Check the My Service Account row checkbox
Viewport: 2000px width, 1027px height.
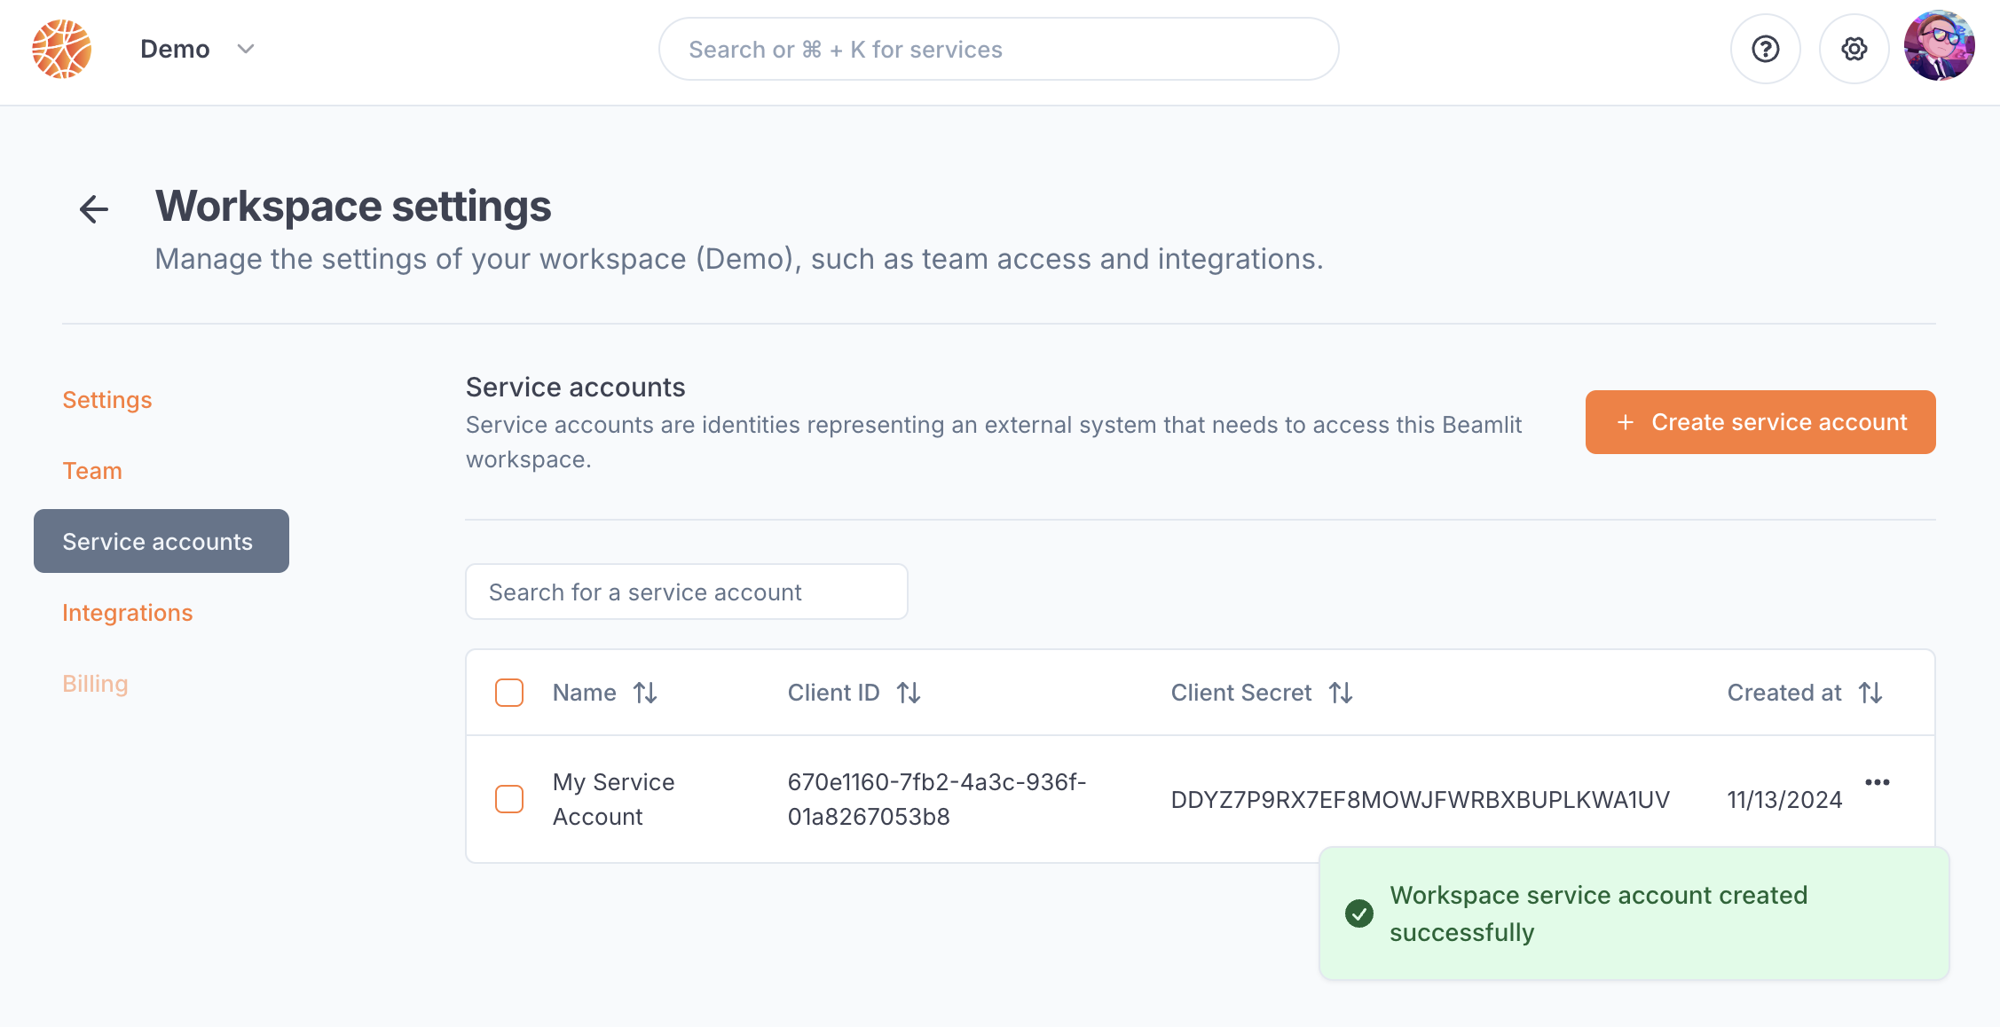[509, 799]
